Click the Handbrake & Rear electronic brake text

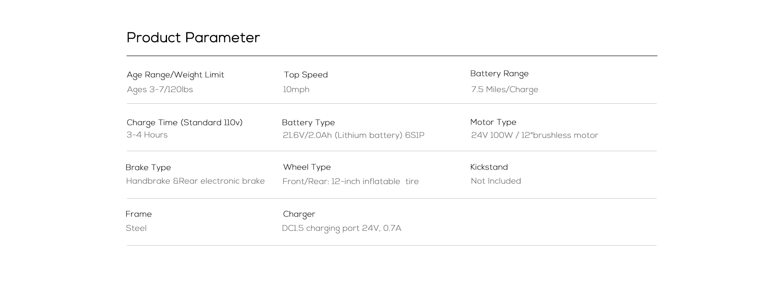pyautogui.click(x=195, y=181)
